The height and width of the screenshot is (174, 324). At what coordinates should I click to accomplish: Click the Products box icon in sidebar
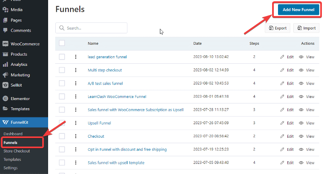[5, 54]
